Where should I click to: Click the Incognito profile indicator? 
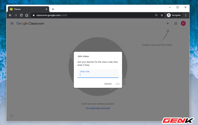173,15
